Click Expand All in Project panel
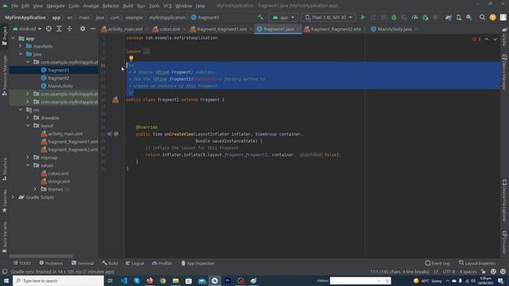This screenshot has height=286, width=509. (59, 29)
